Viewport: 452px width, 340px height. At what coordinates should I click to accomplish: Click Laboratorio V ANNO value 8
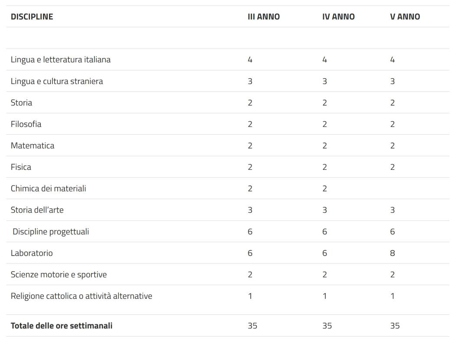click(392, 253)
